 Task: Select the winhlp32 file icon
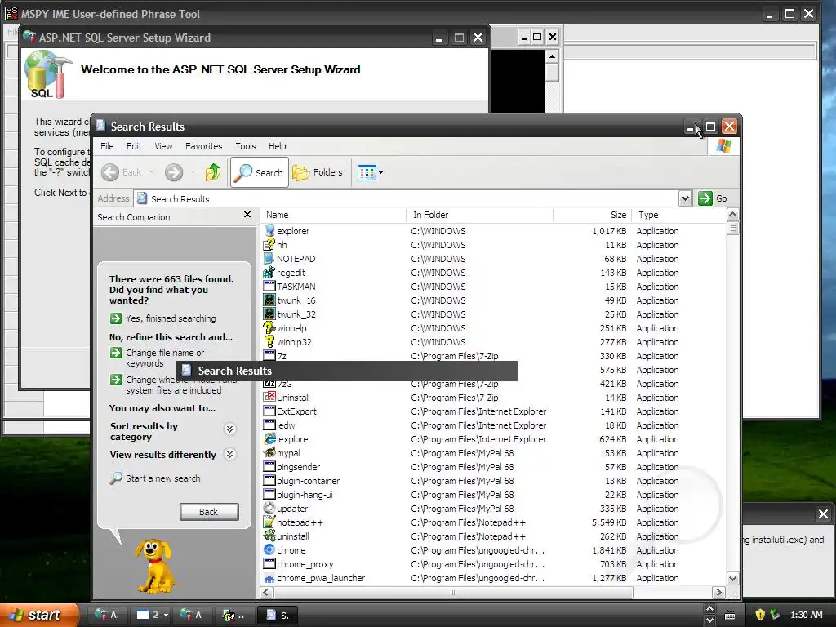pyautogui.click(x=269, y=342)
